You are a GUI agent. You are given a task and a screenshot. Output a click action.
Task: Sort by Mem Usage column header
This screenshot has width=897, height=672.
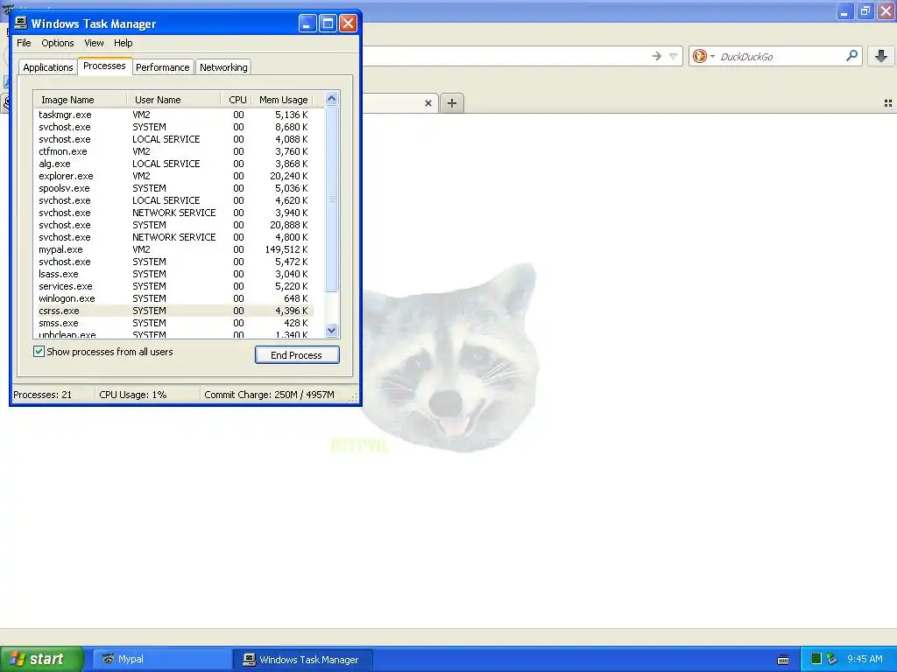point(283,100)
